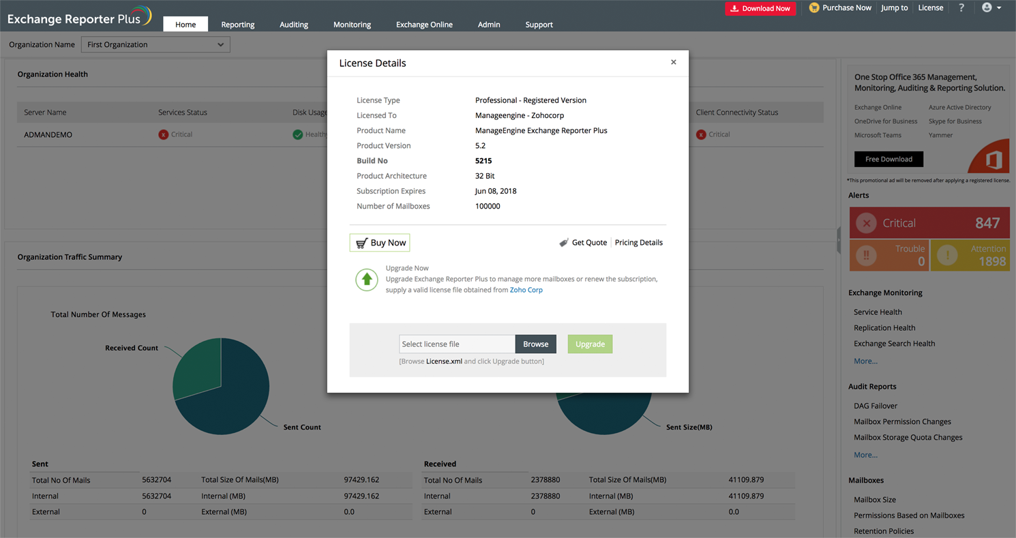The height and width of the screenshot is (538, 1016).
Task: Open the Service Health monitoring link
Action: tap(878, 312)
